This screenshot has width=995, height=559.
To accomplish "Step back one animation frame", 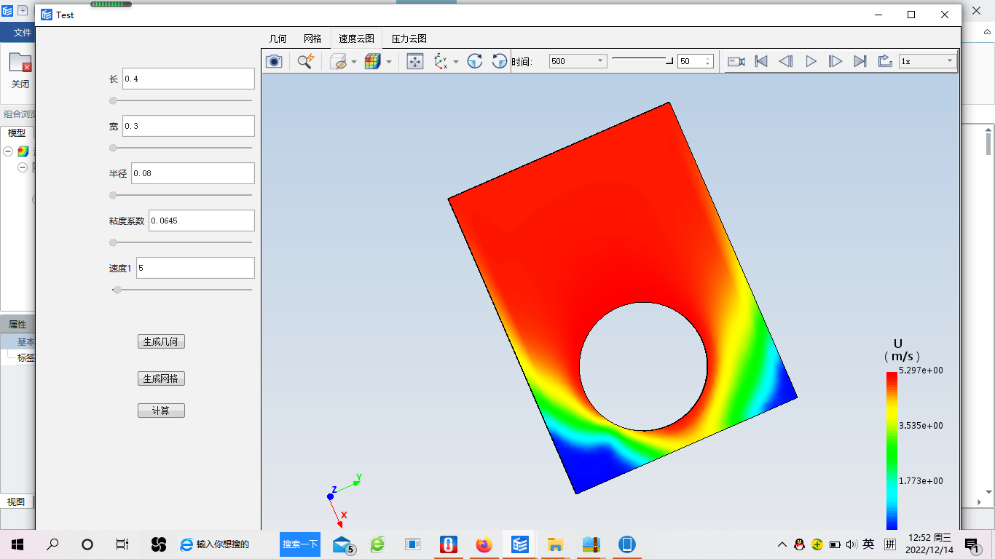I will coord(786,62).
